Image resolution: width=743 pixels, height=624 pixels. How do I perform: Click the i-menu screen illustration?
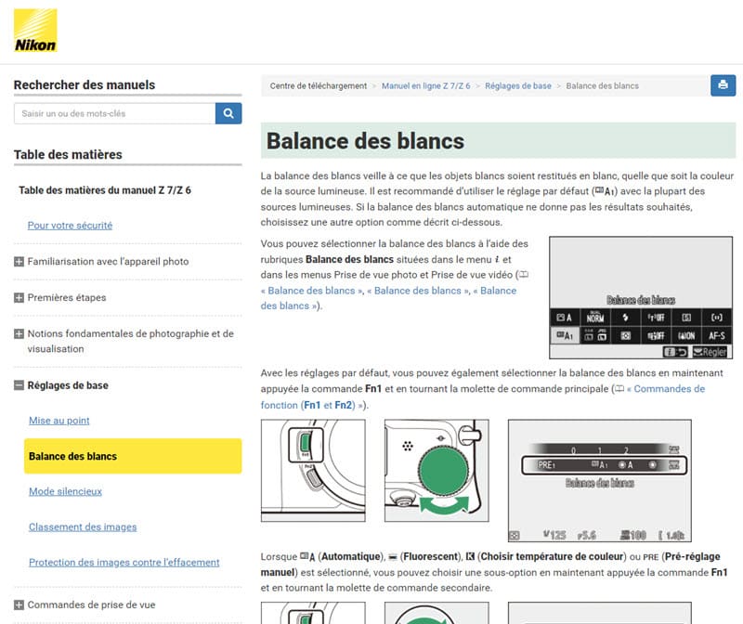[x=641, y=298]
